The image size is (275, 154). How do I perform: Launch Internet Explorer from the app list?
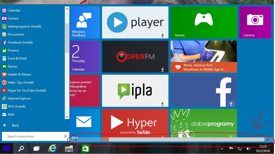click(17, 98)
